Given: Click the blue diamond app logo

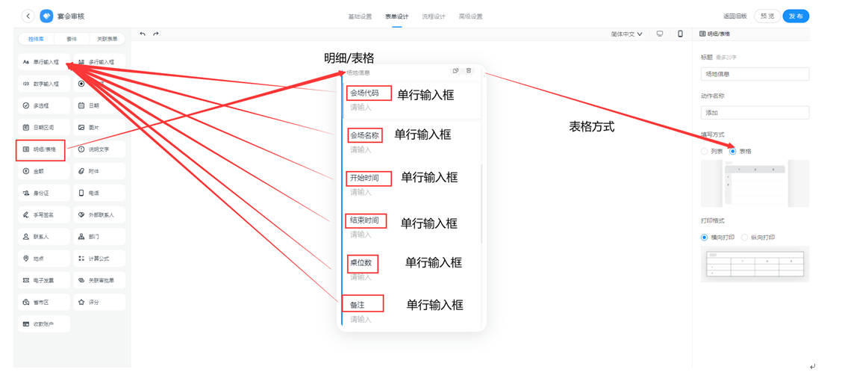Looking at the screenshot, I should [47, 16].
